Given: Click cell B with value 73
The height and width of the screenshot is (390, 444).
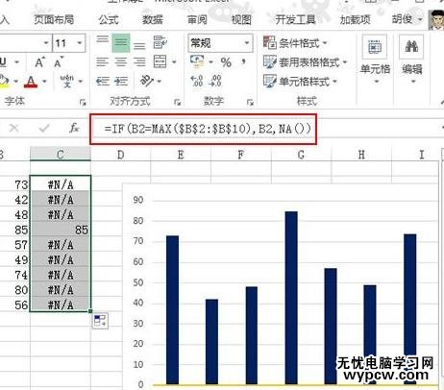Looking at the screenshot, I should tap(14, 184).
